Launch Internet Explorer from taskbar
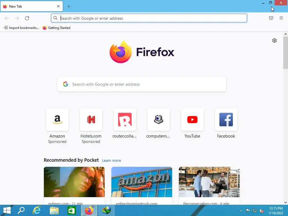The width and height of the screenshot is (288, 216). click(x=37, y=210)
